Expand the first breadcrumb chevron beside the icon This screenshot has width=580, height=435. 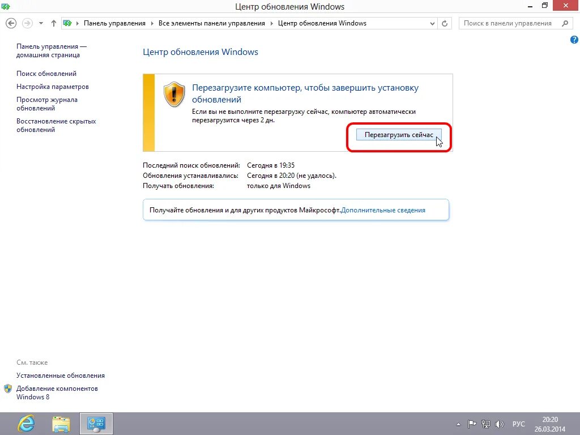78,23
